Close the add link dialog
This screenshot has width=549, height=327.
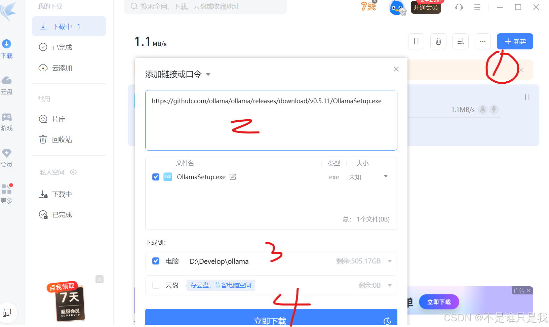[x=396, y=69]
